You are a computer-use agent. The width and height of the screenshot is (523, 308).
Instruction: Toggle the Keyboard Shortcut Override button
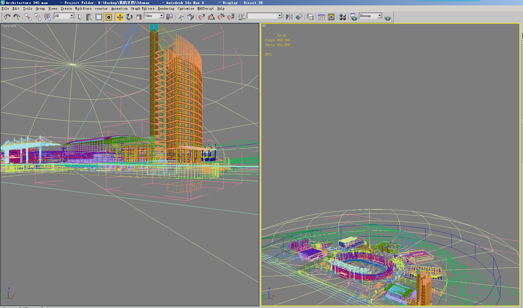point(191,17)
